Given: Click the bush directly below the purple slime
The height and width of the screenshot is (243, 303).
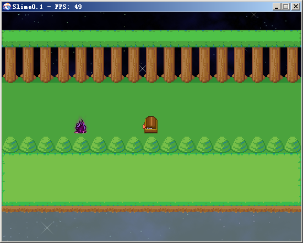Looking at the screenshot, I should tap(81, 144).
